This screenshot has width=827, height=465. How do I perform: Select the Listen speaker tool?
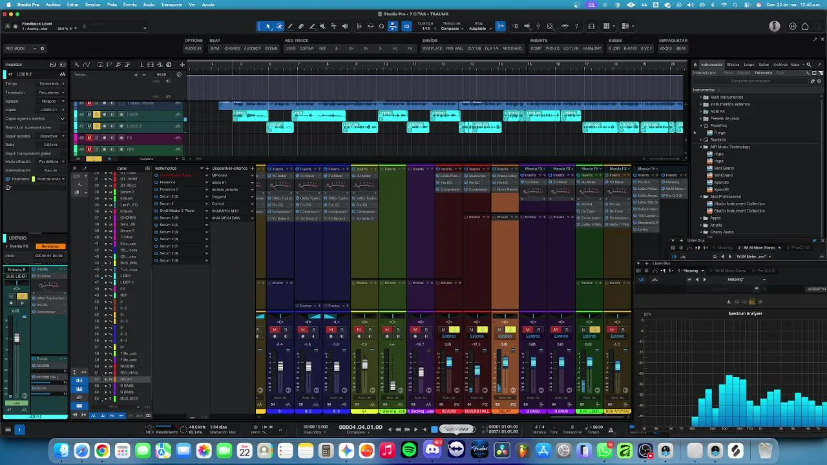344,26
